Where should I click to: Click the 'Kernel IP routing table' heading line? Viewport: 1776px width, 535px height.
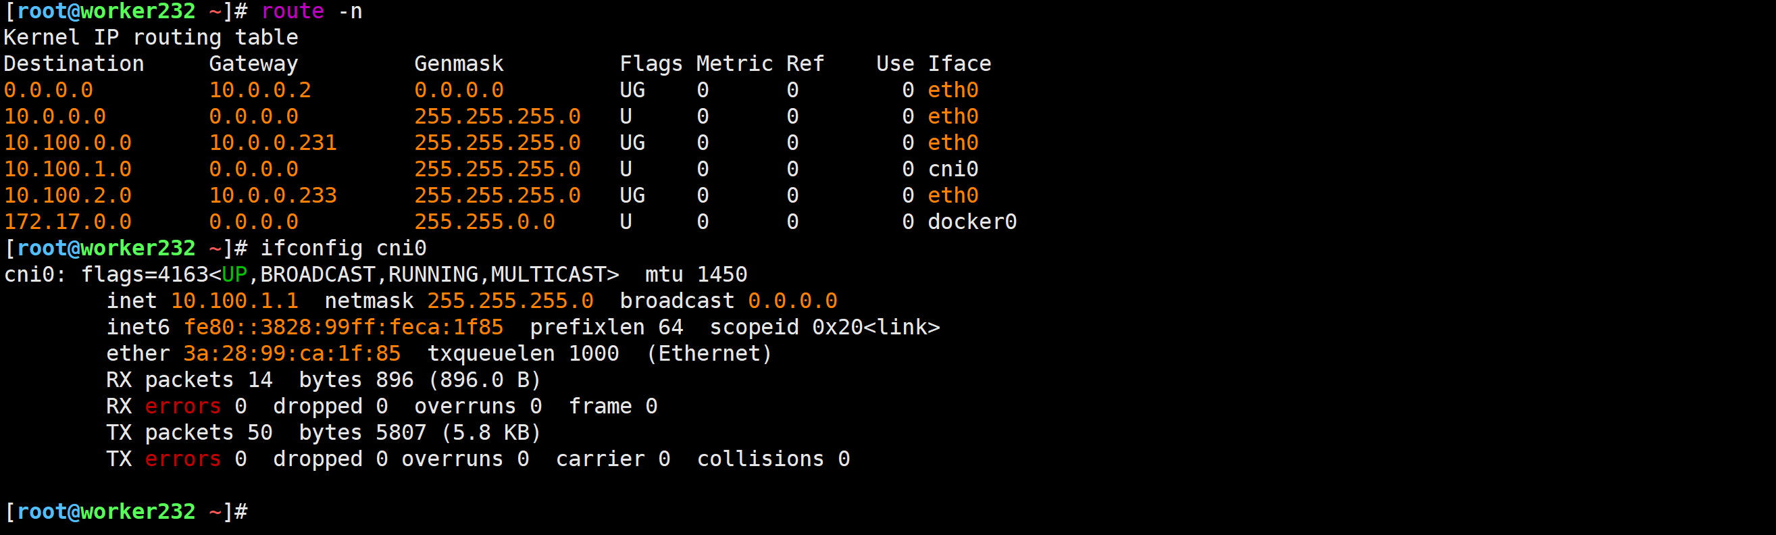151,37
